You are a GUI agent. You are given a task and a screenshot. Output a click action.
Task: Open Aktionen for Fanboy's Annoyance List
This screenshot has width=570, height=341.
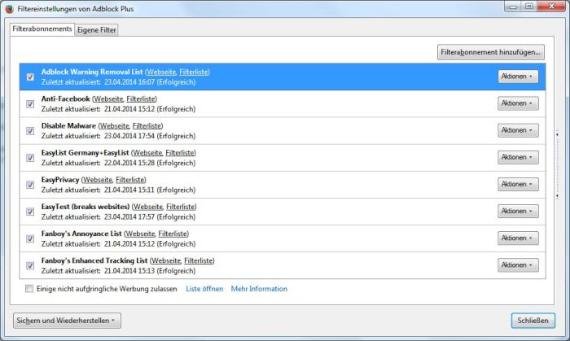point(518,238)
